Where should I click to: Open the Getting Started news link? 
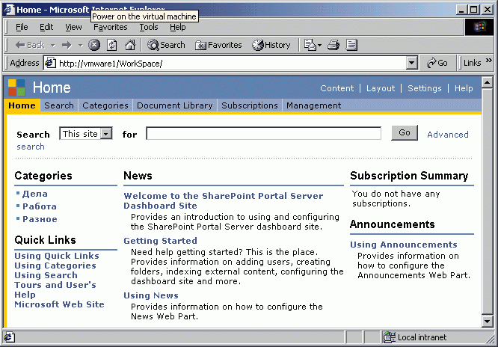(160, 241)
